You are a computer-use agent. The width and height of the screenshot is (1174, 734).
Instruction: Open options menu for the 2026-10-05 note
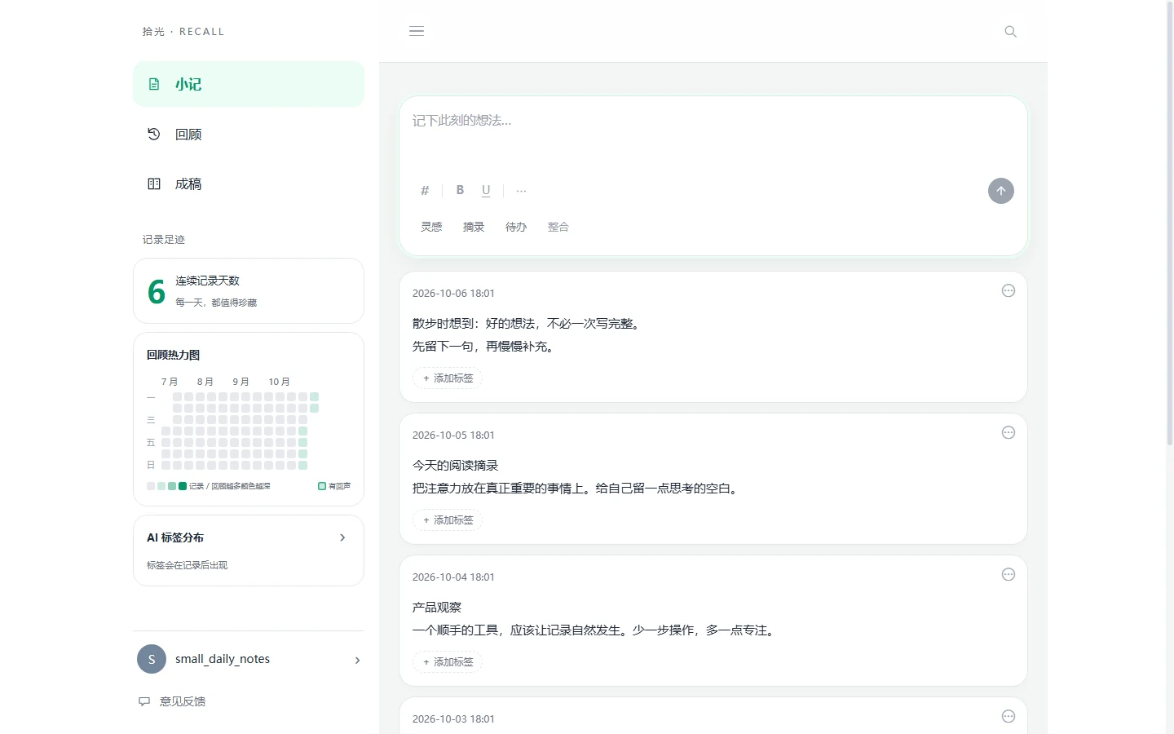point(1008,432)
